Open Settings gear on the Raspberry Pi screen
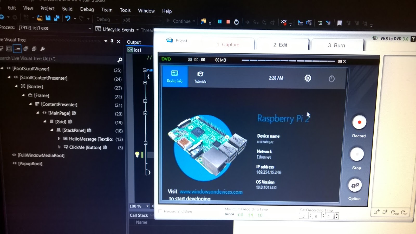 pyautogui.click(x=308, y=78)
